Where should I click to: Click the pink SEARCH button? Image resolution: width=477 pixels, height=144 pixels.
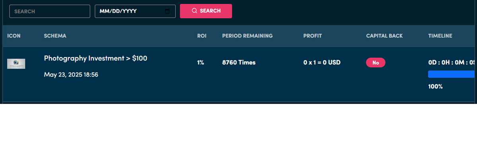point(206,11)
